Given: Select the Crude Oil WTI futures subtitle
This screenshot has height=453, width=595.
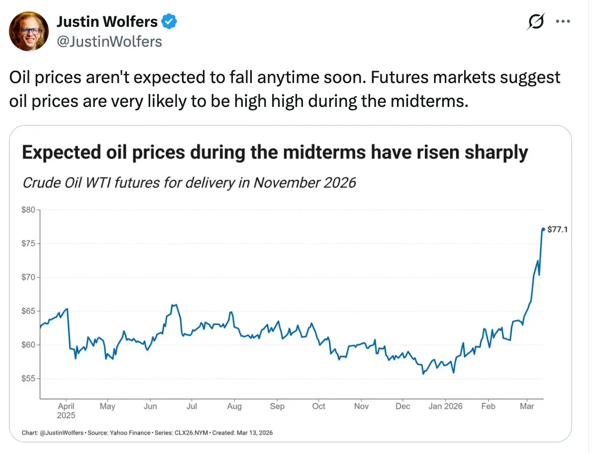Looking at the screenshot, I should tap(190, 182).
